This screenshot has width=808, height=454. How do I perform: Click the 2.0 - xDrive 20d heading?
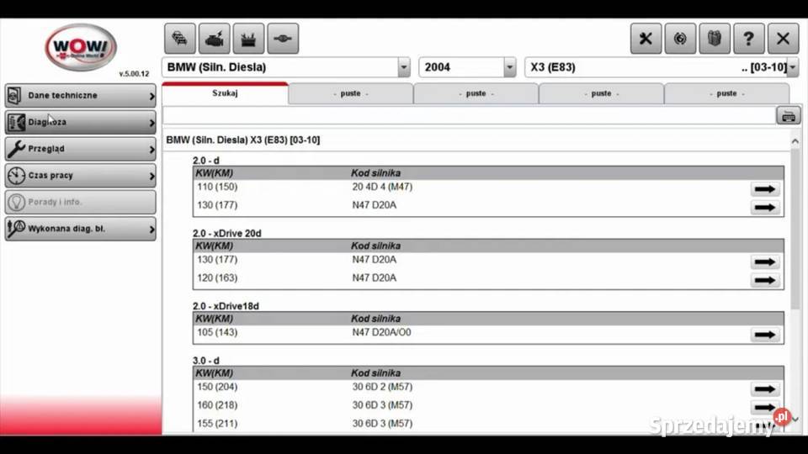coord(227,233)
